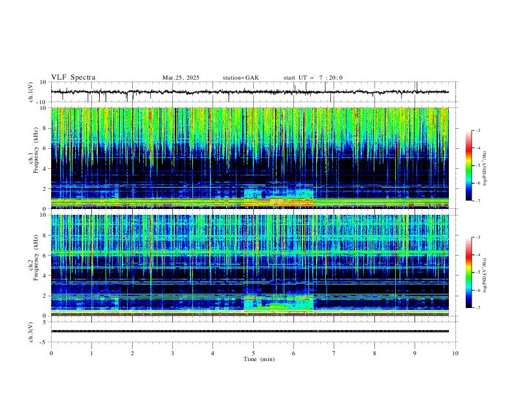Select the ch.1 colorbar "log(PSD)(V²/Hz)" label

pyautogui.click(x=484, y=169)
